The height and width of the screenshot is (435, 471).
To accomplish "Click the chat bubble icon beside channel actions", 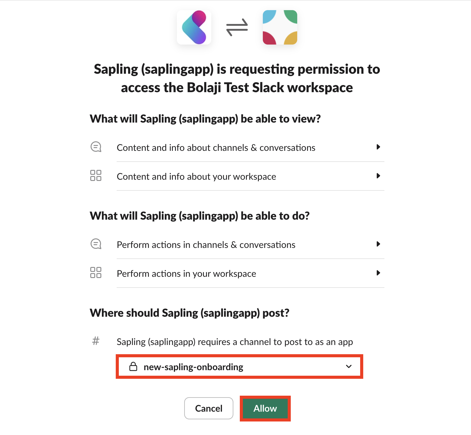I will click(x=96, y=244).
